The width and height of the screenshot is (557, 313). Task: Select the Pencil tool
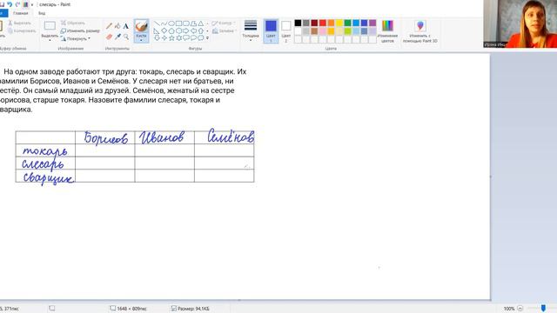[x=109, y=26]
